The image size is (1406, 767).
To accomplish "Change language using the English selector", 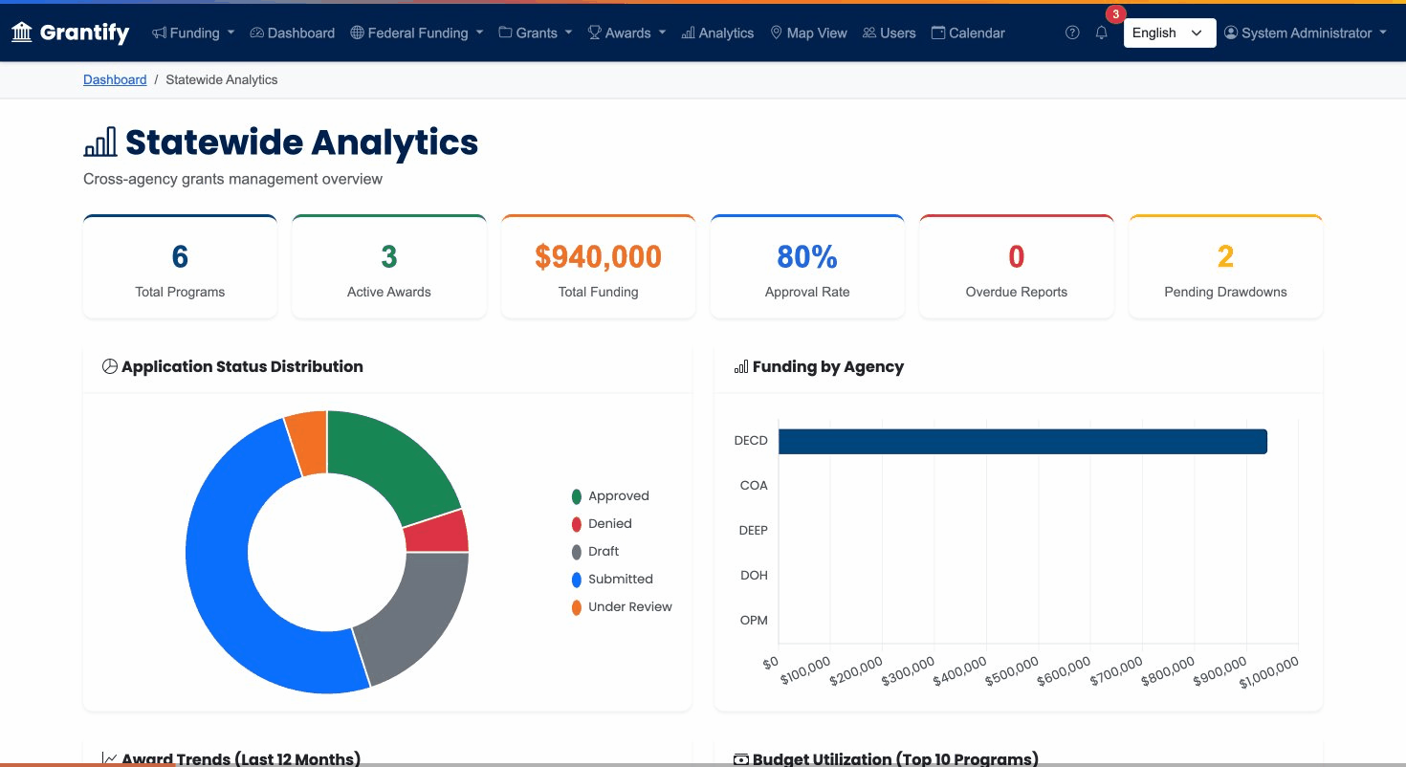I will 1169,32.
